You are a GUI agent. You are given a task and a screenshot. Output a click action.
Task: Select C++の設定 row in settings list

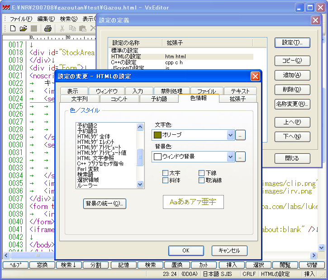pyautogui.click(x=182, y=62)
